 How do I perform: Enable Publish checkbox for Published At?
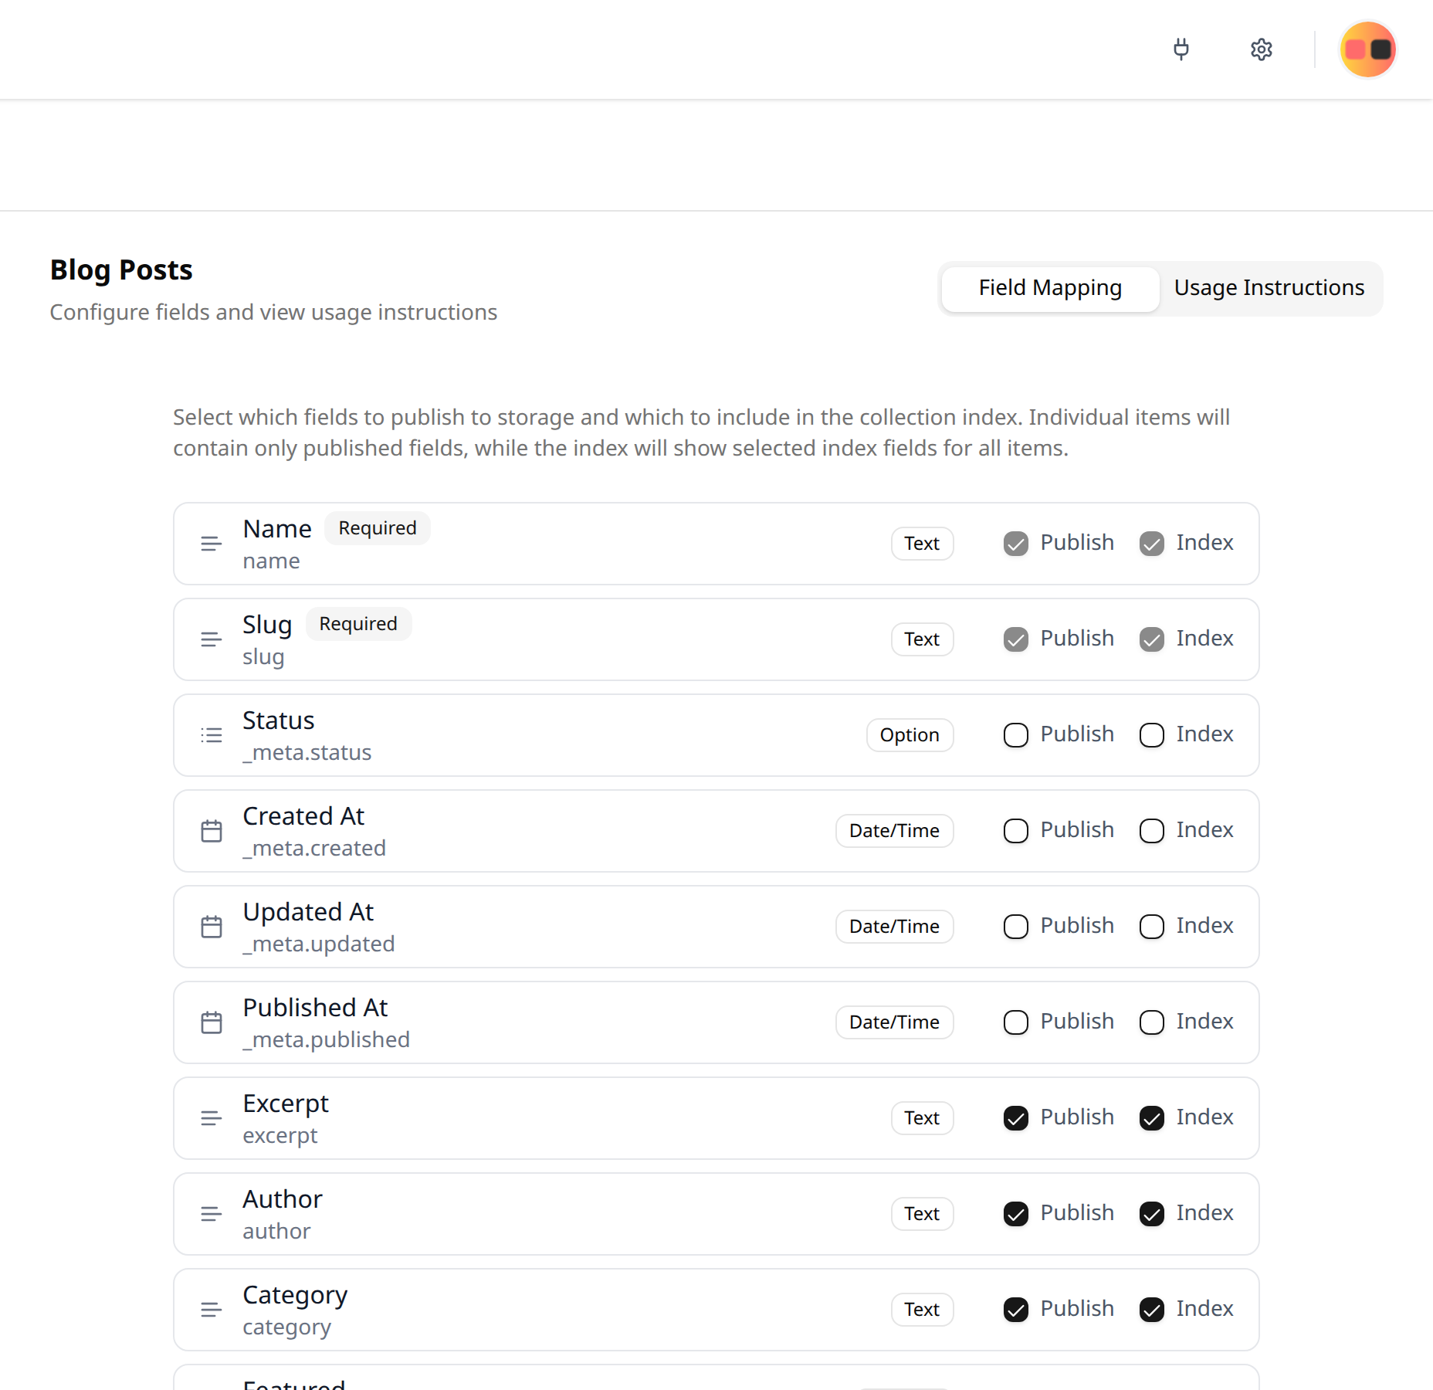coord(1015,1022)
